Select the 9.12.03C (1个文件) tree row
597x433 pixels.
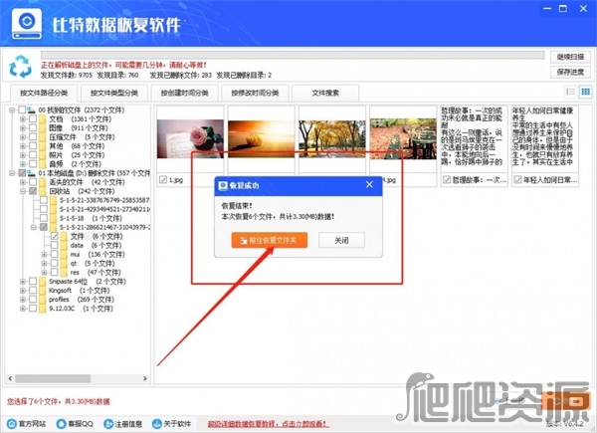pos(81,309)
